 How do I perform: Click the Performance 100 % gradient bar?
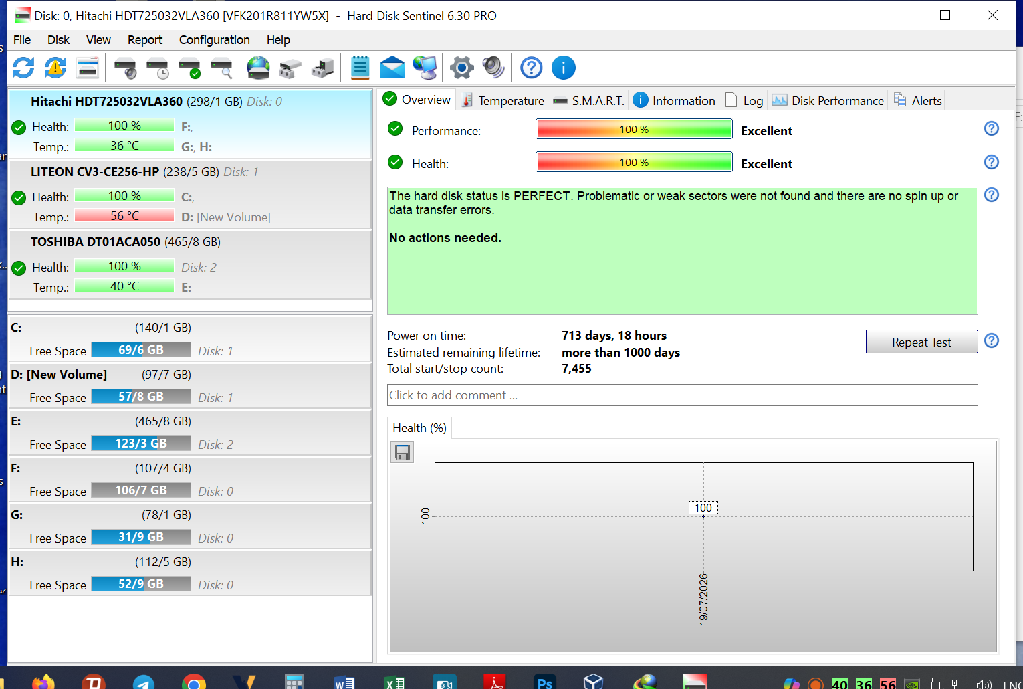[634, 129]
